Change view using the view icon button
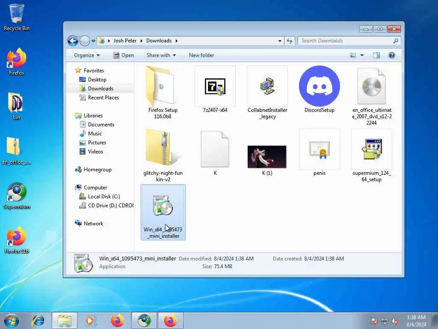Image resolution: width=438 pixels, height=329 pixels. (x=353, y=55)
